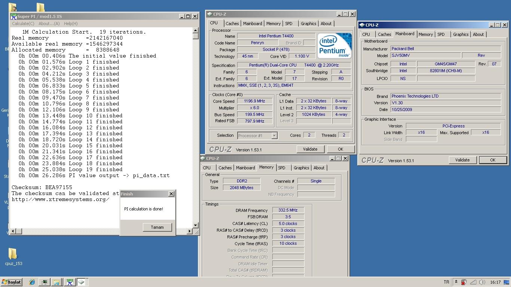The image size is (511, 287).
Task: Switch to Mainboard tab in CPU window
Action: (x=253, y=24)
